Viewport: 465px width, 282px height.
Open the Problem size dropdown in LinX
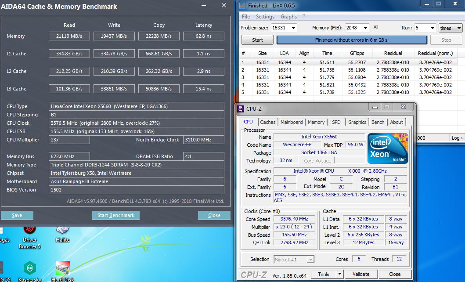(293, 28)
